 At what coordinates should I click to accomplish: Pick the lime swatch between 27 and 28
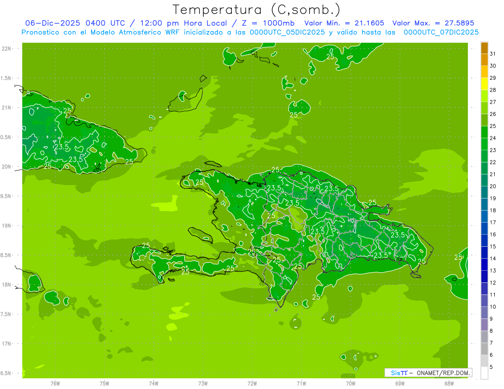(x=484, y=96)
